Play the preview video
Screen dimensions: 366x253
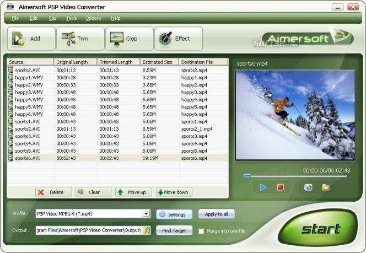[263, 187]
